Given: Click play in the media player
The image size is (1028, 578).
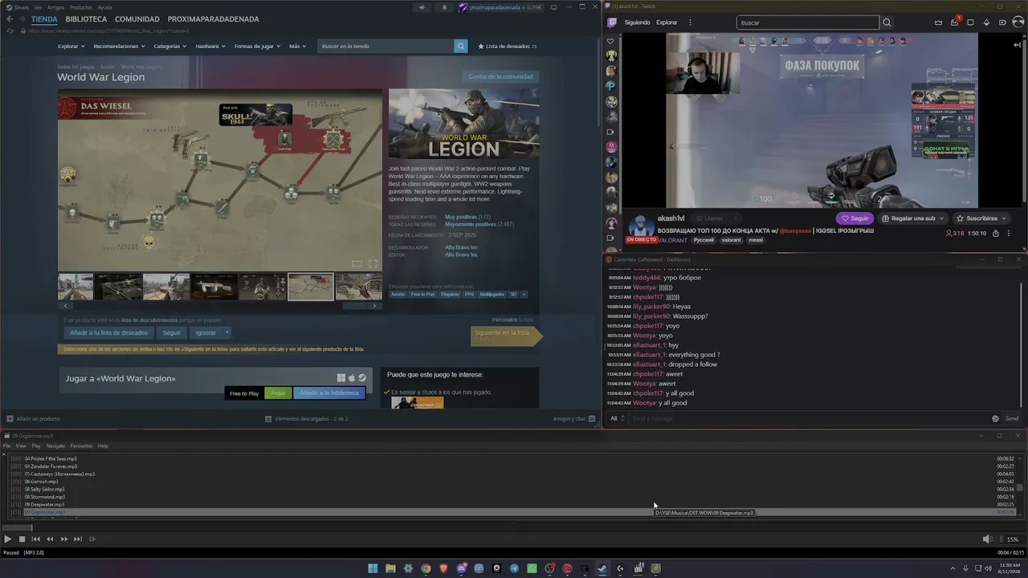Looking at the screenshot, I should click(x=8, y=539).
